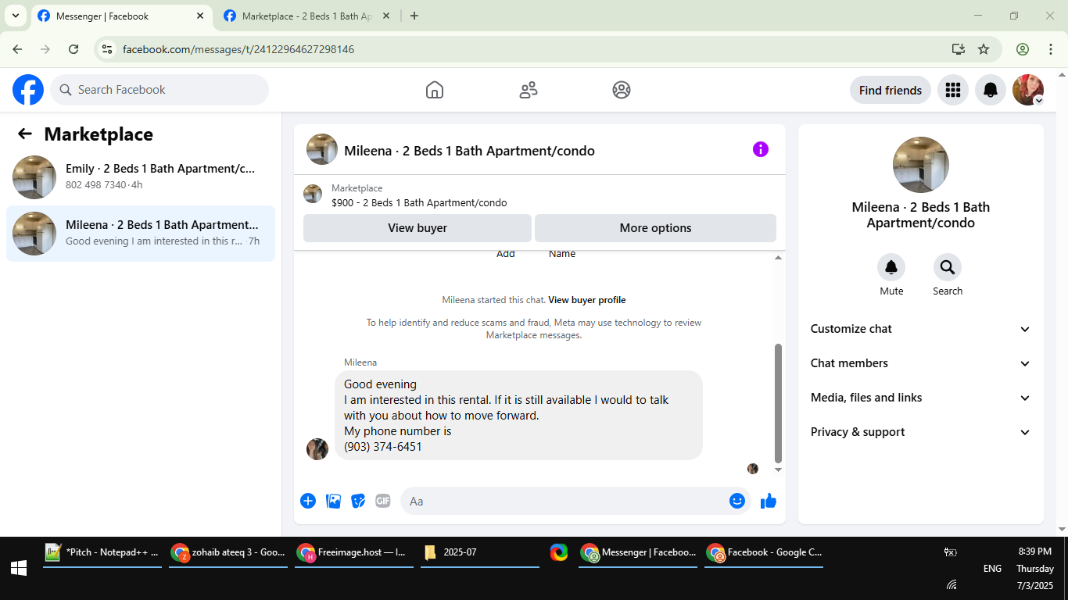
Task: Close the Messenger browser tab
Action: click(x=200, y=16)
